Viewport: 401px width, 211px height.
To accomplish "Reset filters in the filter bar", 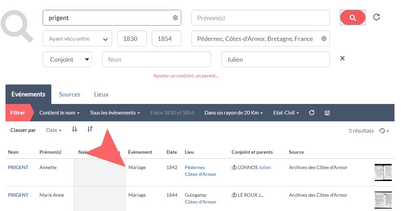I will pos(311,113).
